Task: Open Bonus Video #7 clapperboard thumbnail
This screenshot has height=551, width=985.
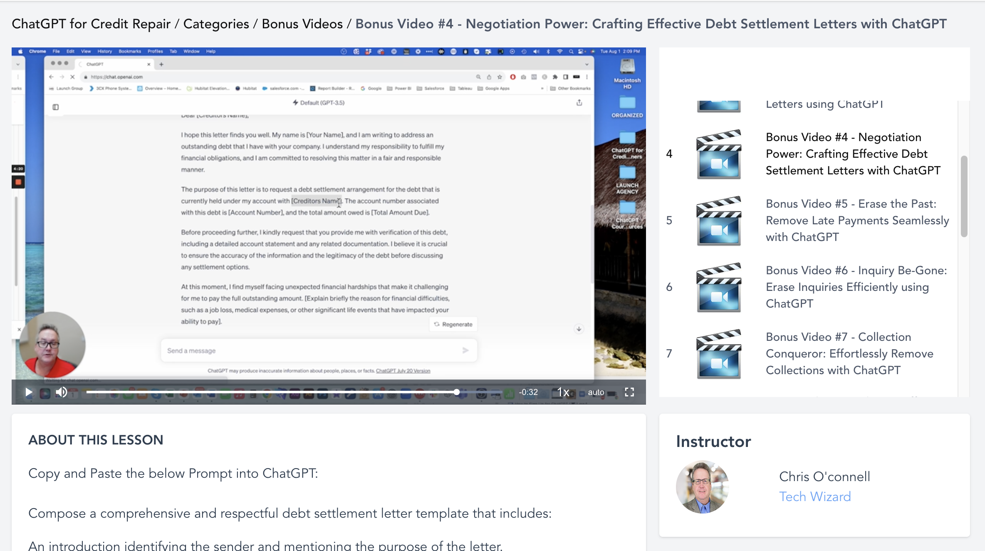Action: point(719,354)
